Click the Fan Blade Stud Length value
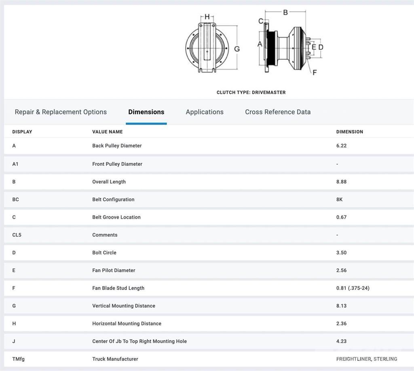 (x=353, y=288)
